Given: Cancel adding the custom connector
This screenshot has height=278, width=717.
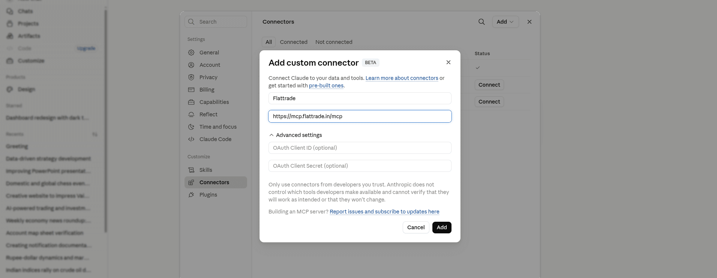Looking at the screenshot, I should click(x=416, y=227).
